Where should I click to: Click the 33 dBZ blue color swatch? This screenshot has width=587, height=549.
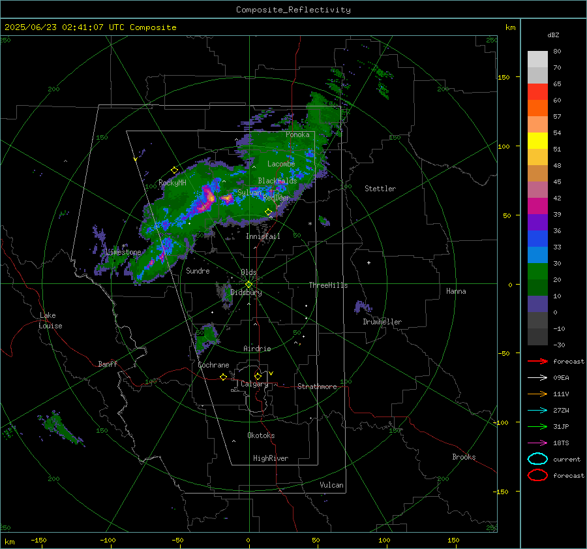coord(537,238)
